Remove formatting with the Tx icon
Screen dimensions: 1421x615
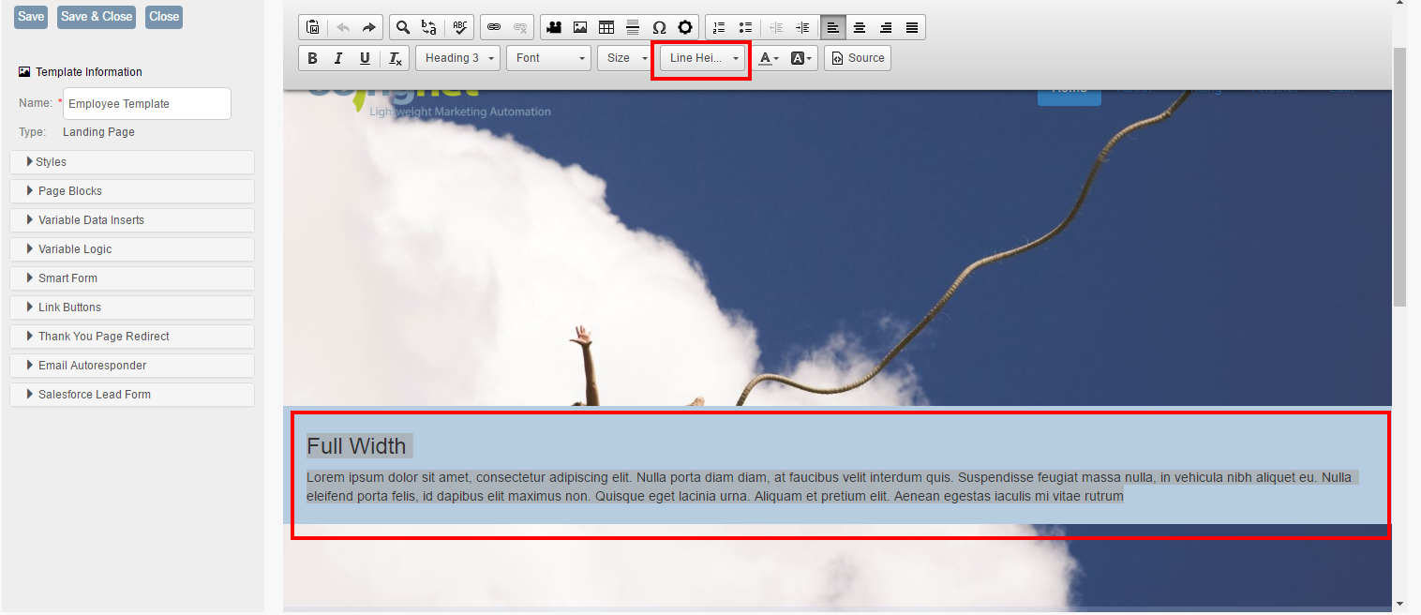396,58
